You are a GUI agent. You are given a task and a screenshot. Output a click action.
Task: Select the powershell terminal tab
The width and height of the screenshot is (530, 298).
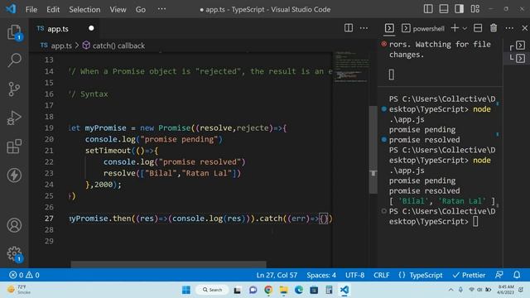click(423, 28)
